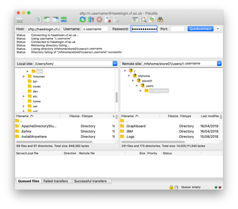The image size is (238, 209).
Task: Expand the tom folder in local tree
Action: coord(28,71)
